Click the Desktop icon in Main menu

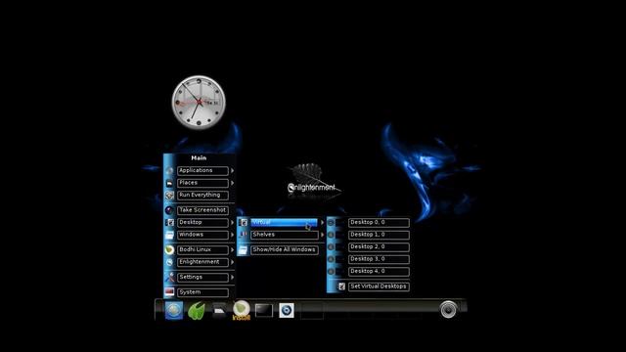(x=169, y=223)
